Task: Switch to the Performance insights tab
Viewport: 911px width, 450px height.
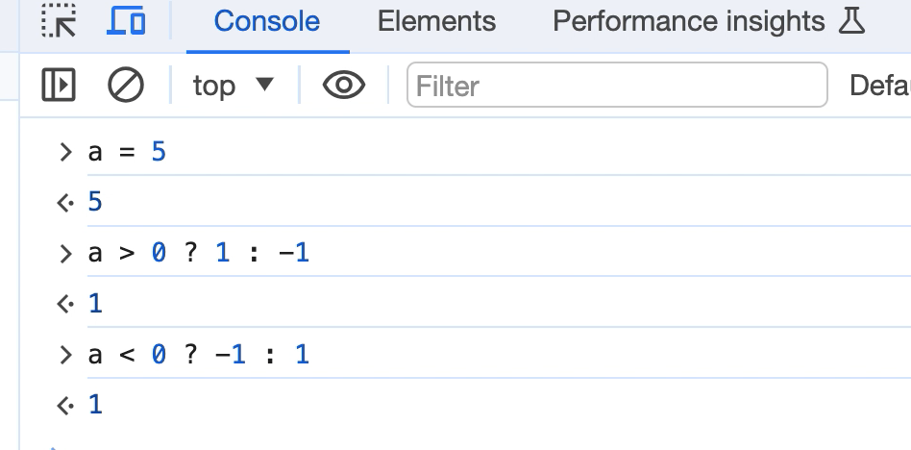Action: point(688,21)
